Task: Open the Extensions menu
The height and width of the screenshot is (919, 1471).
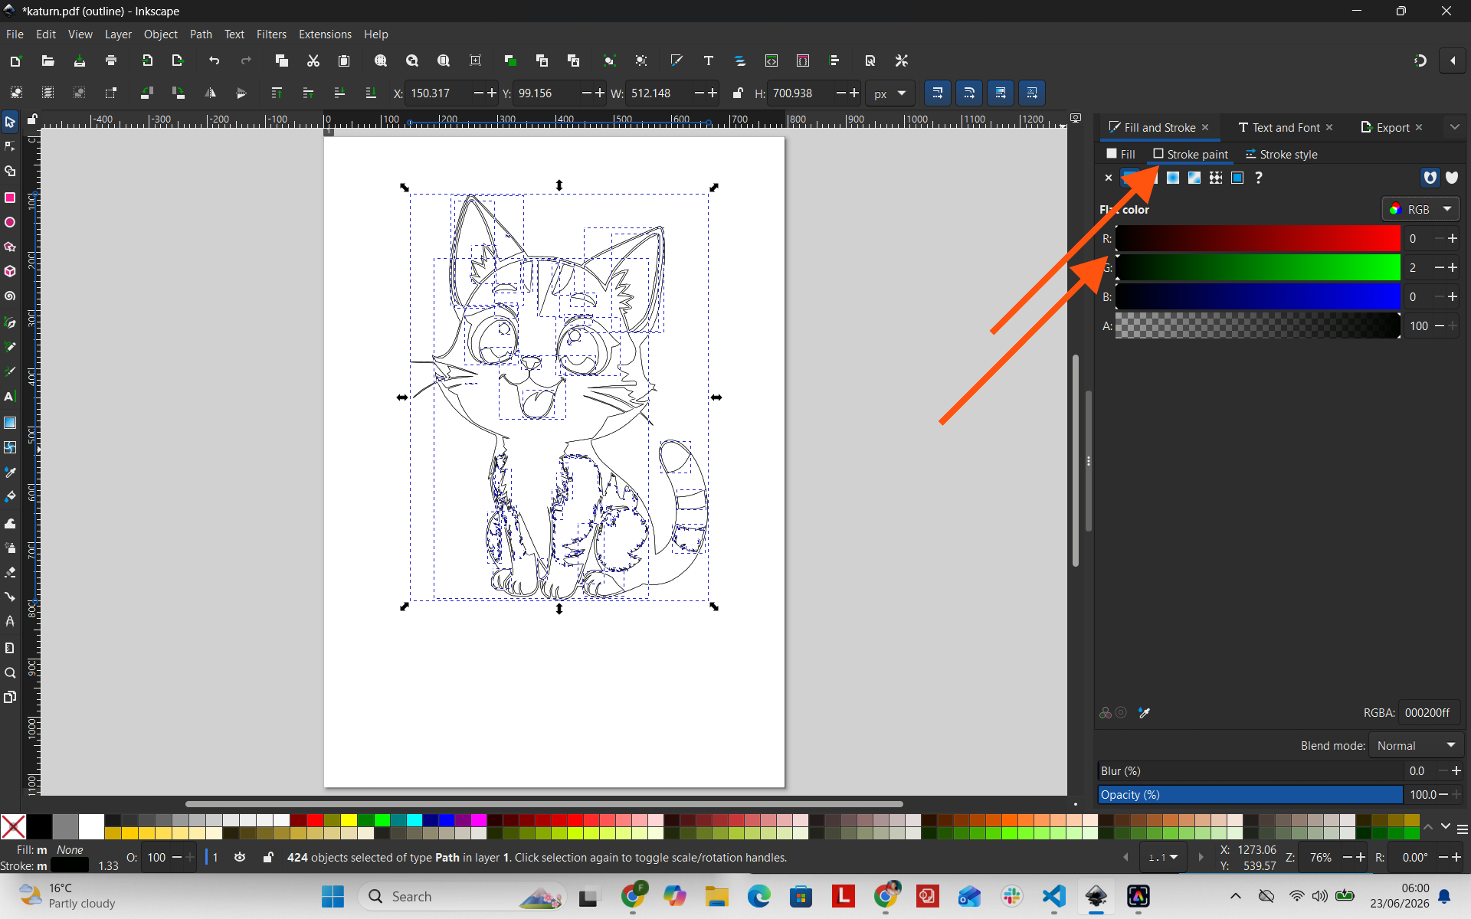Action: point(325,34)
